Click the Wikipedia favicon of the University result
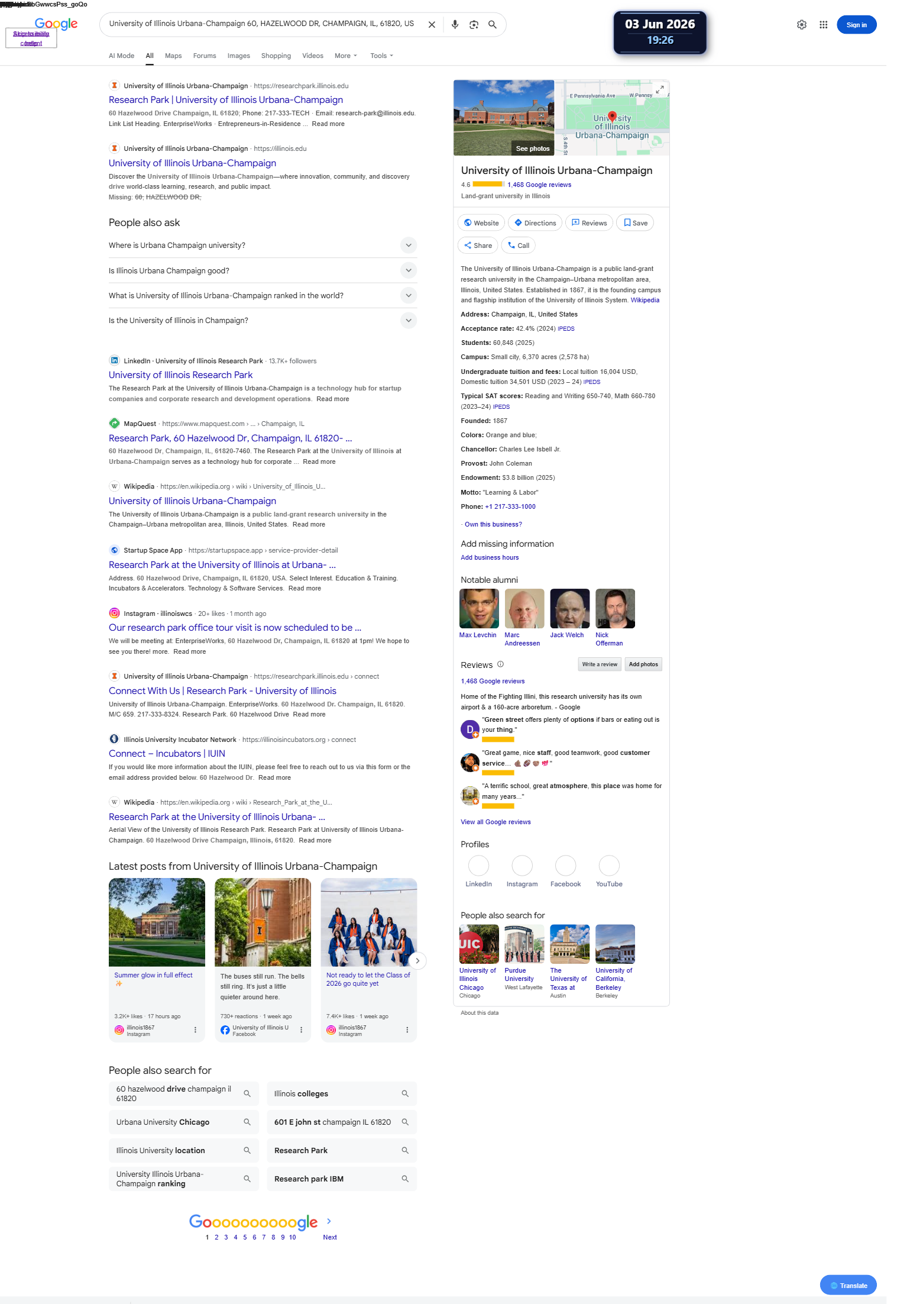The height and width of the screenshot is (1304, 897). [114, 486]
